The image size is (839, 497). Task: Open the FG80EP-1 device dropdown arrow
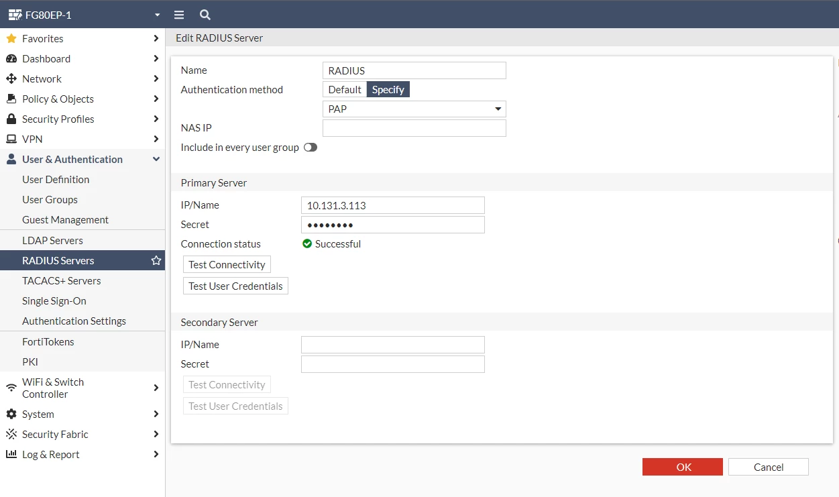[158, 15]
